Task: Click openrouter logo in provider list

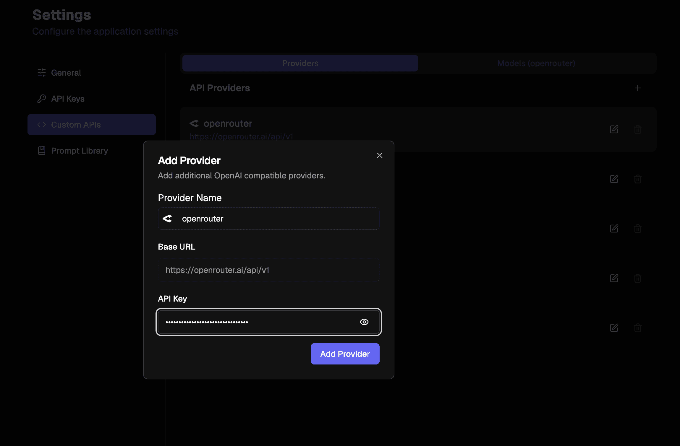Action: (194, 123)
